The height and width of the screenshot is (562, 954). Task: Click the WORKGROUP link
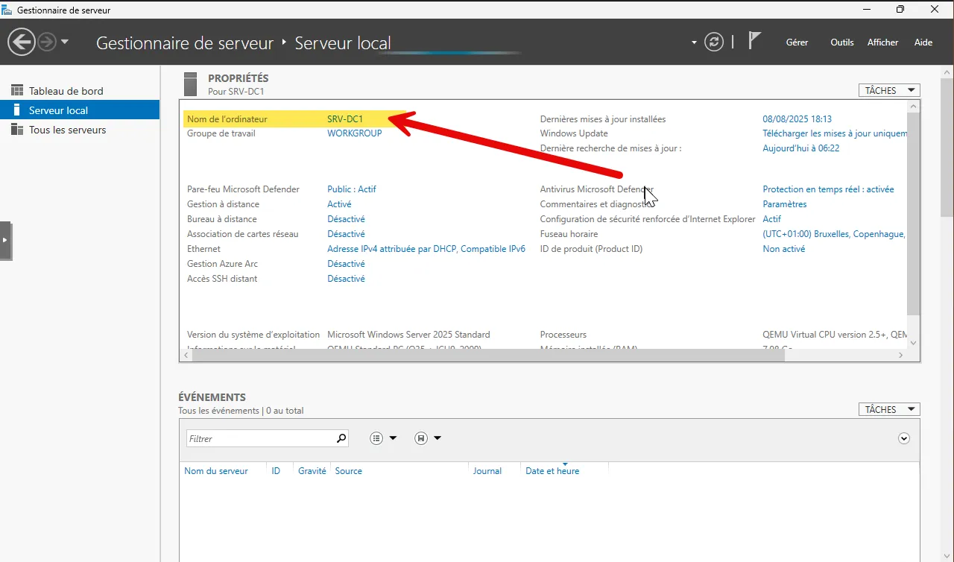354,133
